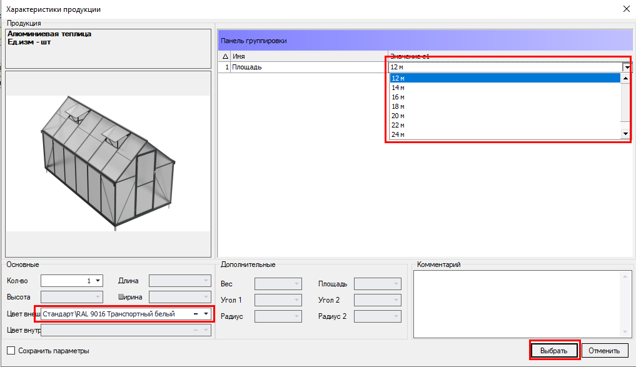Click the sort triangle column header

[225, 56]
